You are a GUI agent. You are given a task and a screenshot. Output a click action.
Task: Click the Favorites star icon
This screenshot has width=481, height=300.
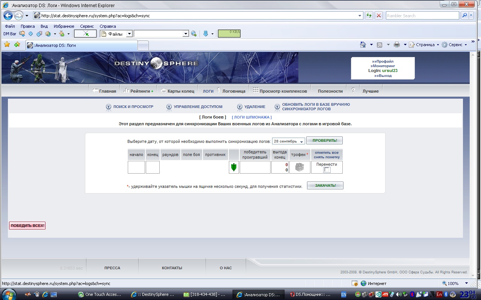click(7, 45)
